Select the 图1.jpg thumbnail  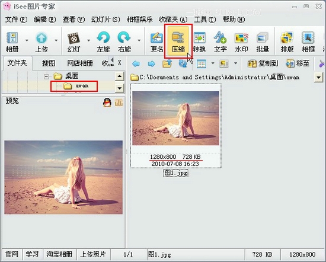(x=175, y=126)
